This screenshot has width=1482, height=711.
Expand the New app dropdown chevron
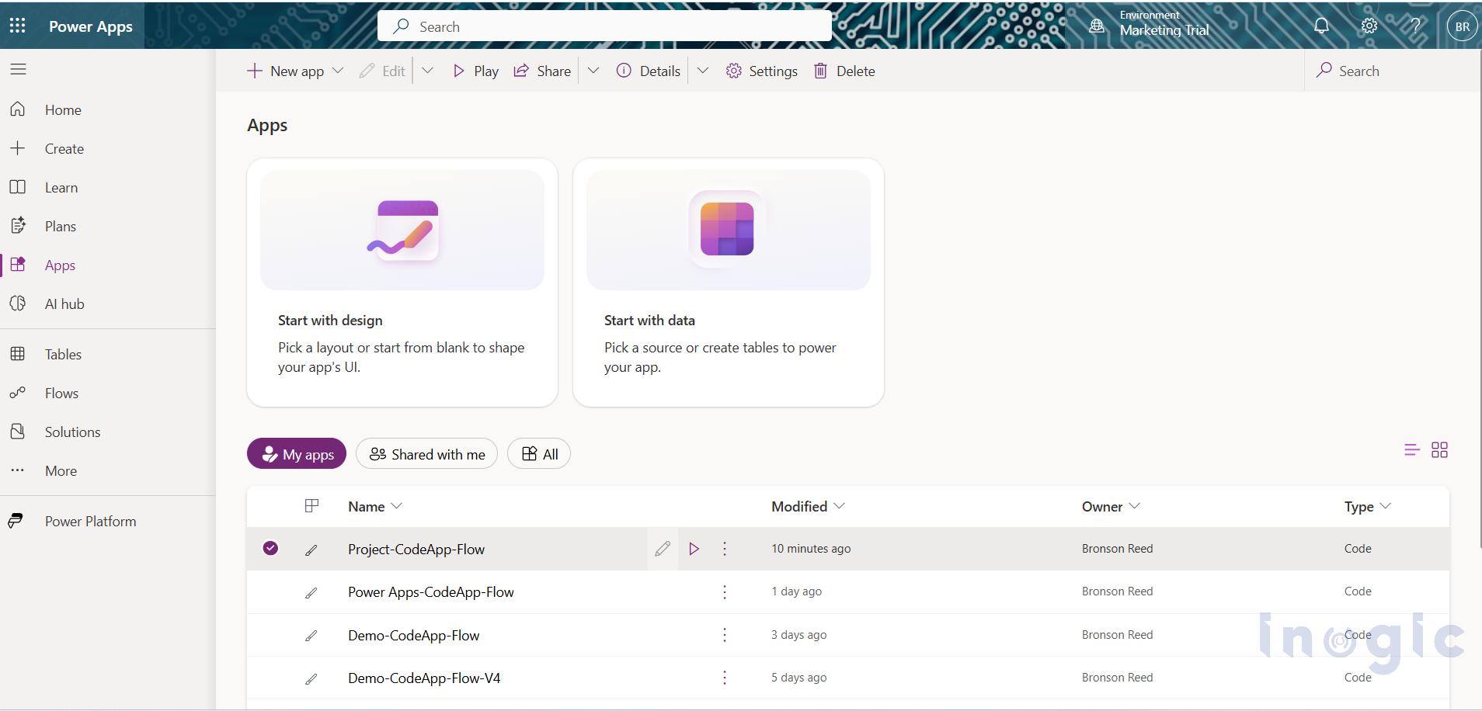coord(338,71)
